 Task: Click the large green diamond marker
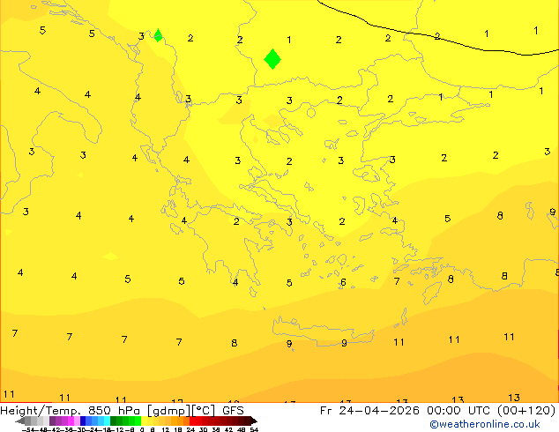coord(272,59)
